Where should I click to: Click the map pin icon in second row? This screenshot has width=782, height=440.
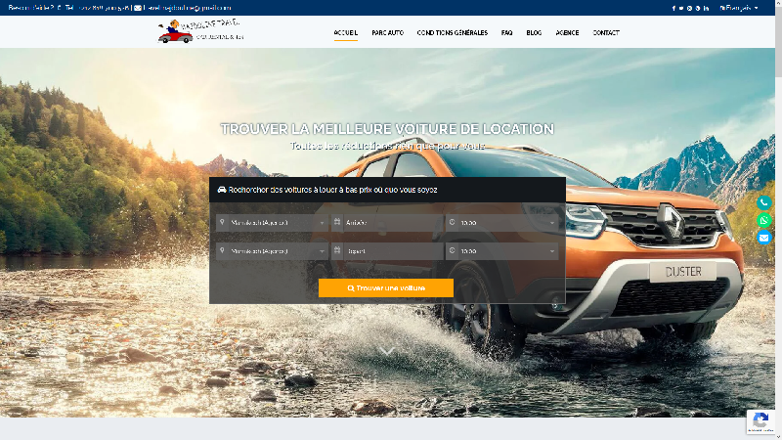click(223, 250)
